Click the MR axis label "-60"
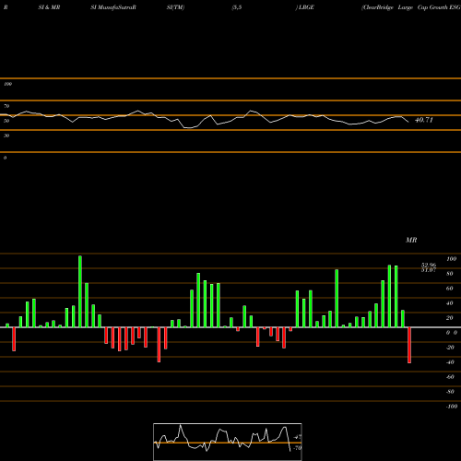 click(450, 377)
